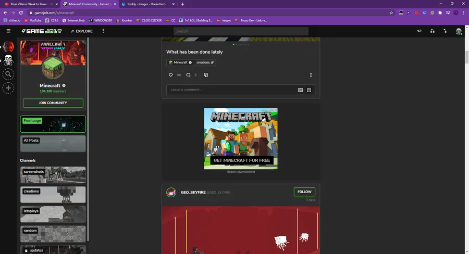
Task: Click the Minecraft community tag on the post
Action: tap(180, 62)
